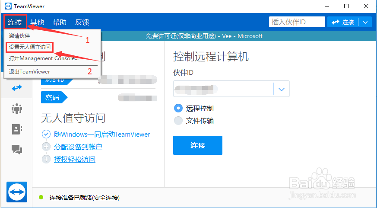Choose 设置无人值守访问 menu entry
This screenshot has height=208, width=377.
[x=30, y=47]
